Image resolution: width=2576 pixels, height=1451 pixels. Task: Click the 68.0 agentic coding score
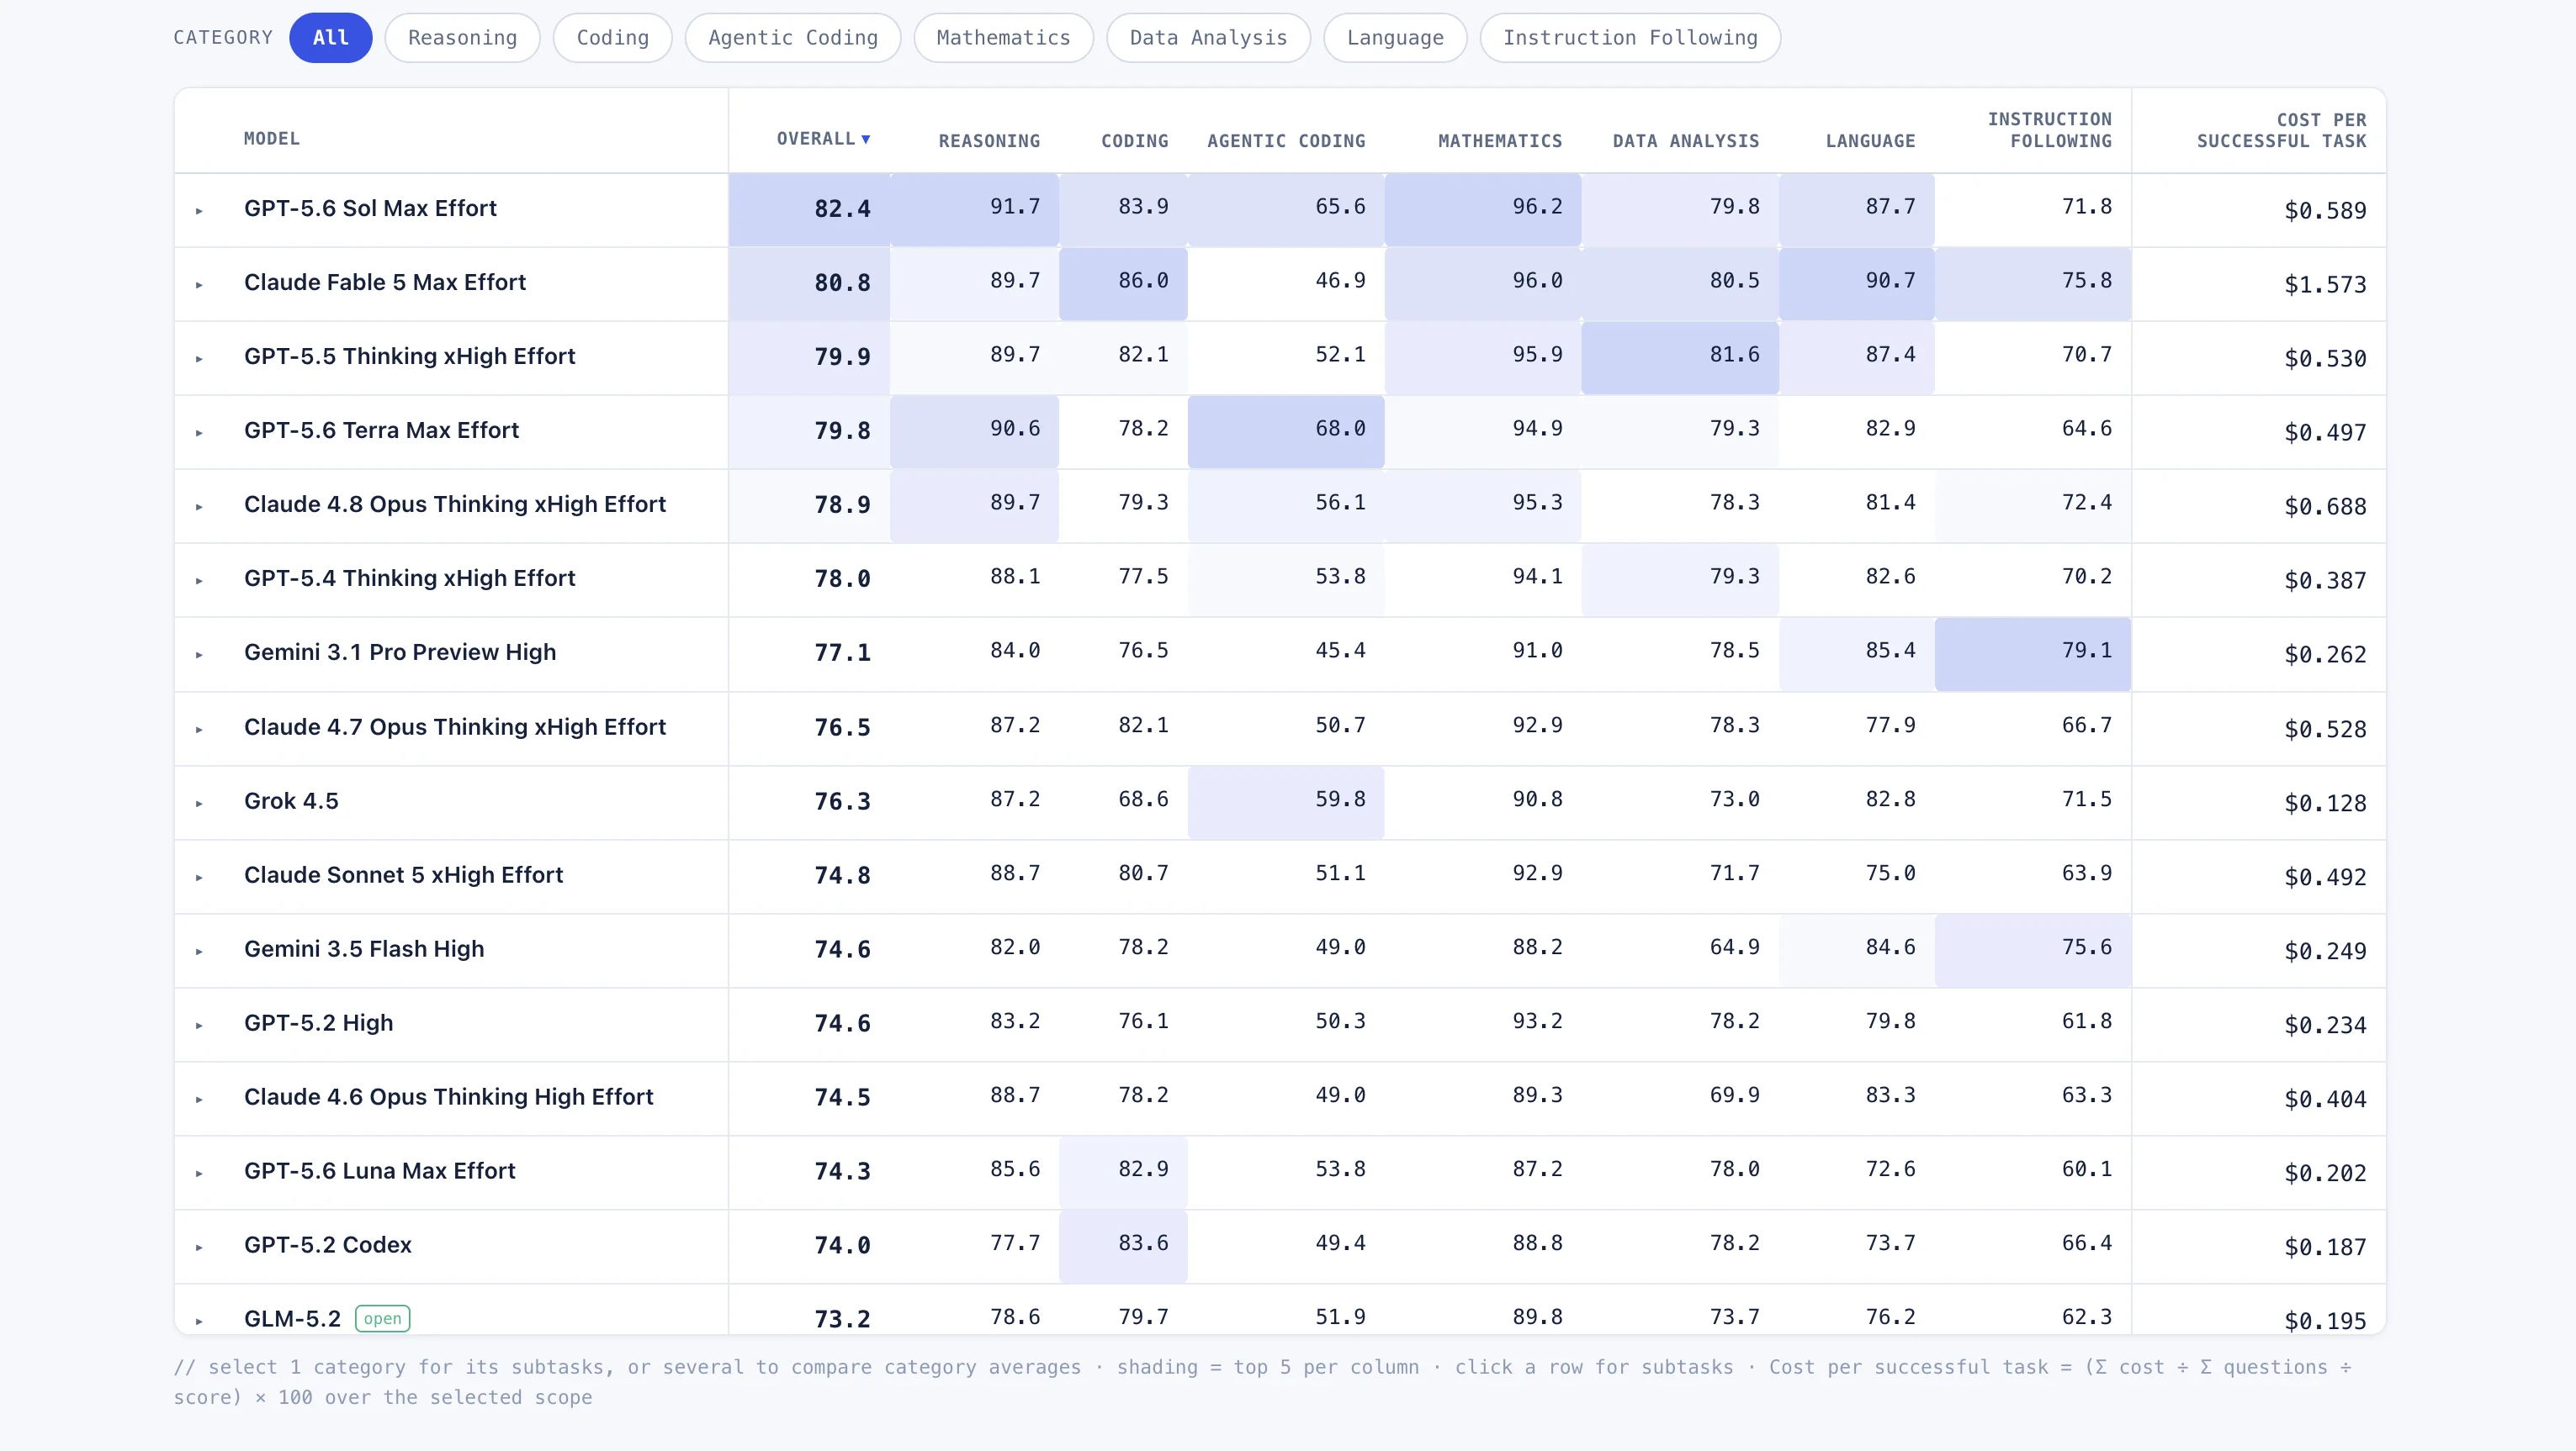point(1340,429)
